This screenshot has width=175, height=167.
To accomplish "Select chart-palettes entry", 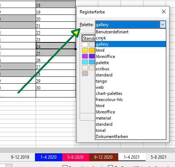I will [x=131, y=93].
